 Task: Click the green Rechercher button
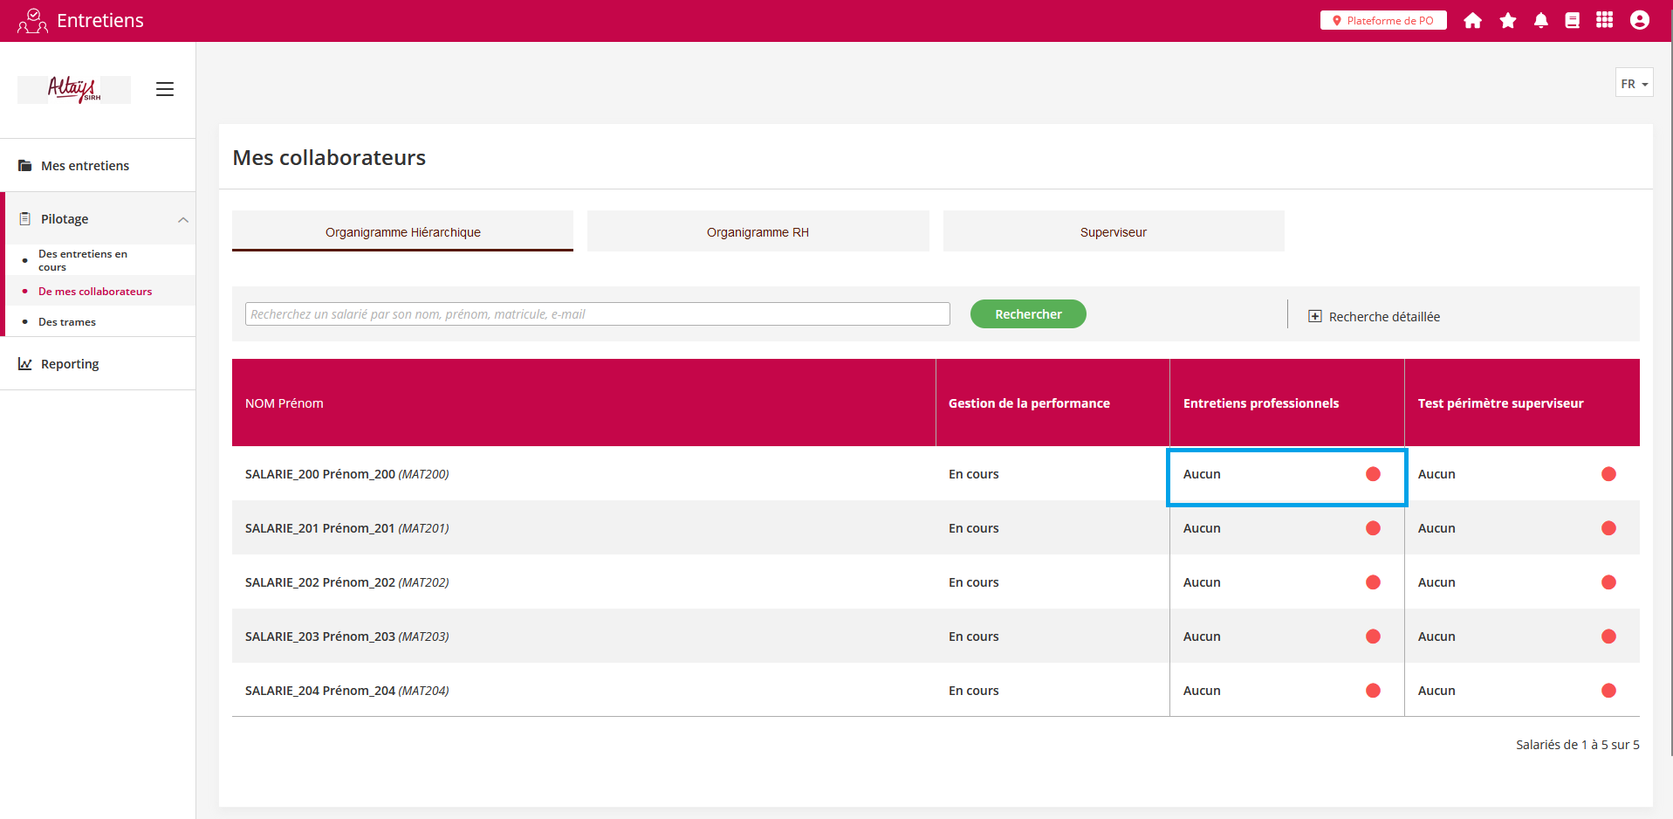(x=1027, y=314)
